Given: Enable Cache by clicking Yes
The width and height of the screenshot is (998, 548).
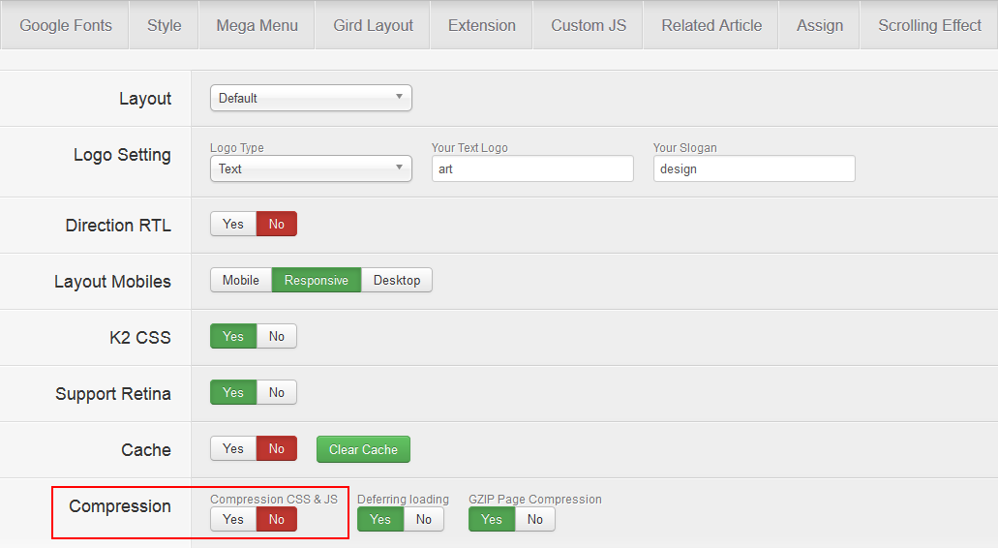Looking at the screenshot, I should pos(233,448).
